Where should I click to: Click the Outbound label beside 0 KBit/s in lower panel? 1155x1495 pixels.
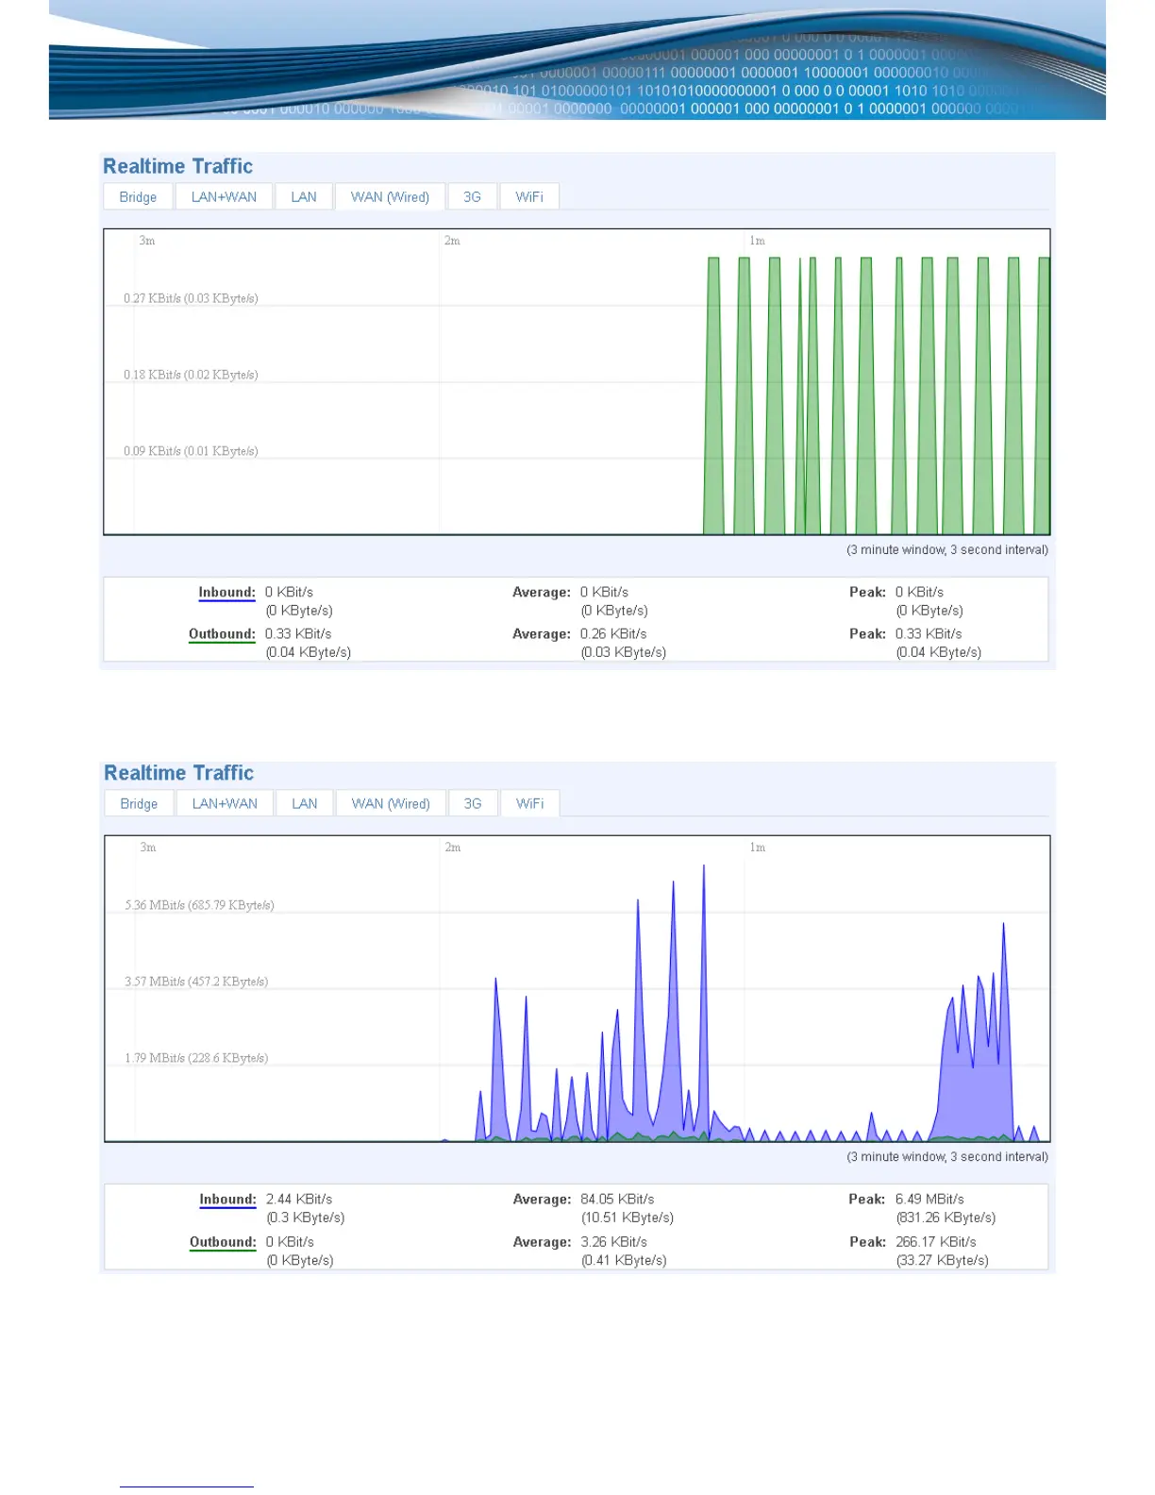tap(223, 1242)
